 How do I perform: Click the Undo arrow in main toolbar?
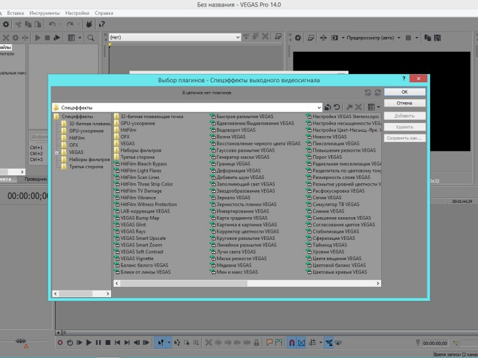[x=52, y=24]
